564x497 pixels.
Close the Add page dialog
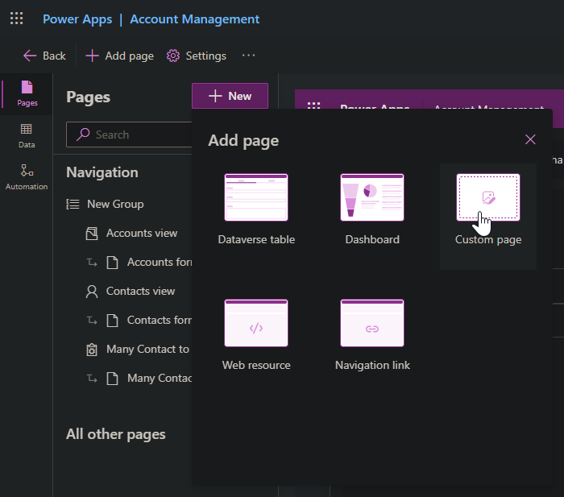pyautogui.click(x=530, y=139)
